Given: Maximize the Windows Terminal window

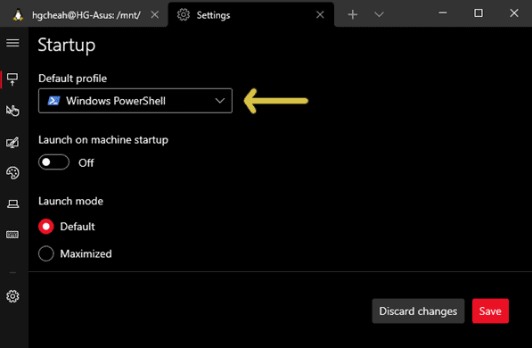Looking at the screenshot, I should 479,13.
